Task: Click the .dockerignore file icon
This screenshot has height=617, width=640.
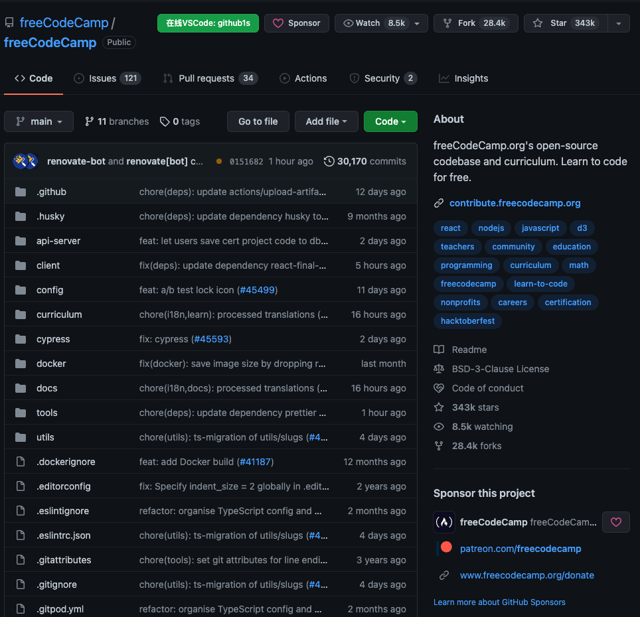Action: click(21, 462)
